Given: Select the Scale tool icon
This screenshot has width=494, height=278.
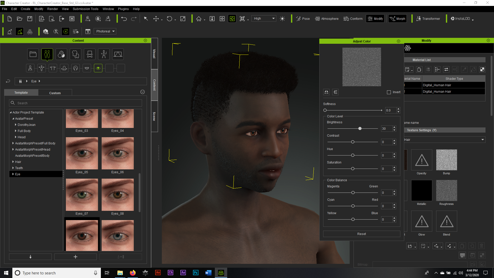Looking at the screenshot, I should (183, 19).
